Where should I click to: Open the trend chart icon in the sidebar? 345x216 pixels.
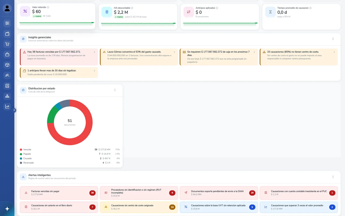click(7, 107)
